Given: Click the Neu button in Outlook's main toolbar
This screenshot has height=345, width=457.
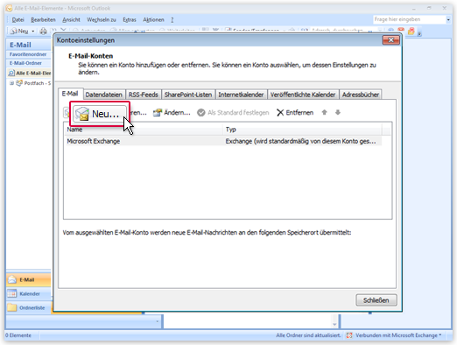Looking at the screenshot, I should (19, 31).
